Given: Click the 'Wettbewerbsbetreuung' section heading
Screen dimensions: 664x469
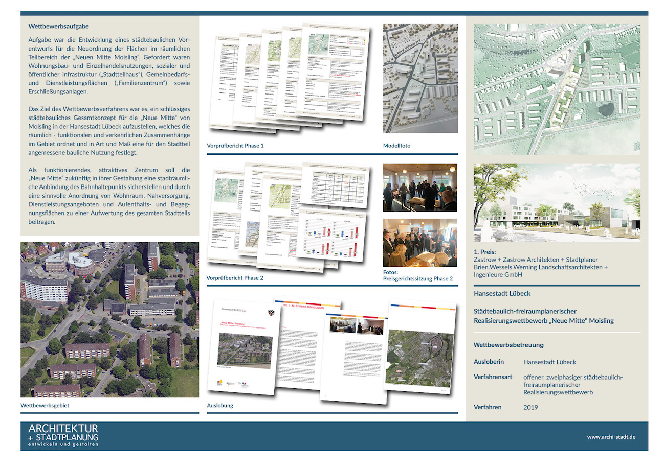Looking at the screenshot, I should 508,345.
